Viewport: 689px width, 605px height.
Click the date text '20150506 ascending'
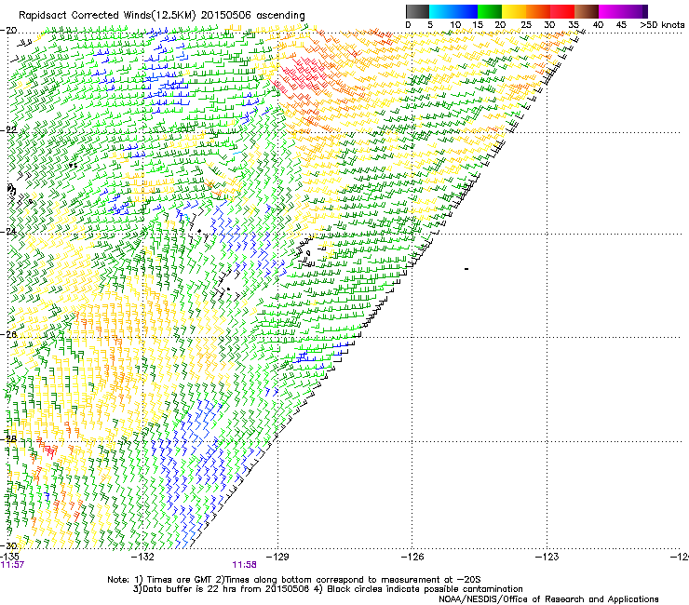click(253, 16)
